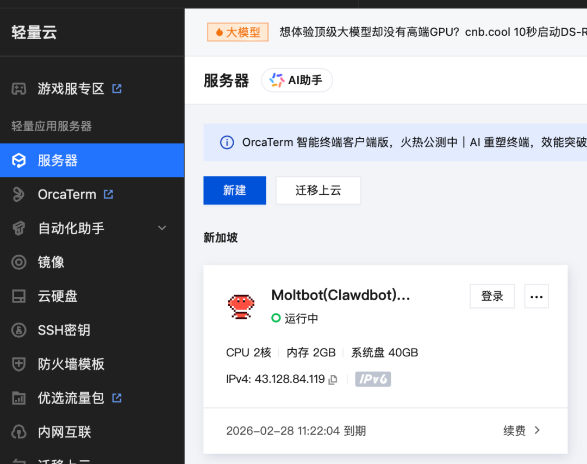Click the blue 新建 button

coord(235,190)
